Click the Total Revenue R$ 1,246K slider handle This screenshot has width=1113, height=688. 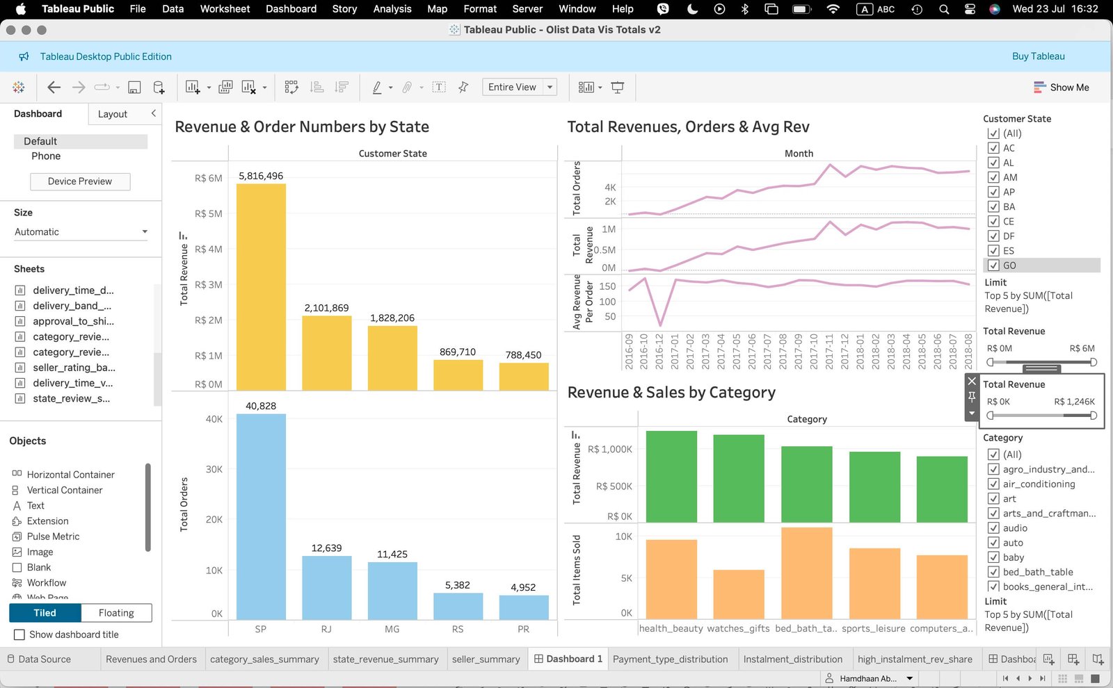pyautogui.click(x=1093, y=416)
